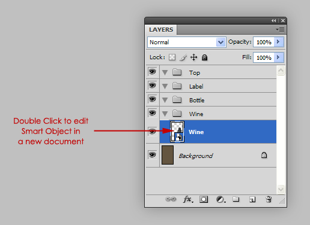310x225 pixels.
Task: Select the Label group folder icon
Action: (x=177, y=86)
